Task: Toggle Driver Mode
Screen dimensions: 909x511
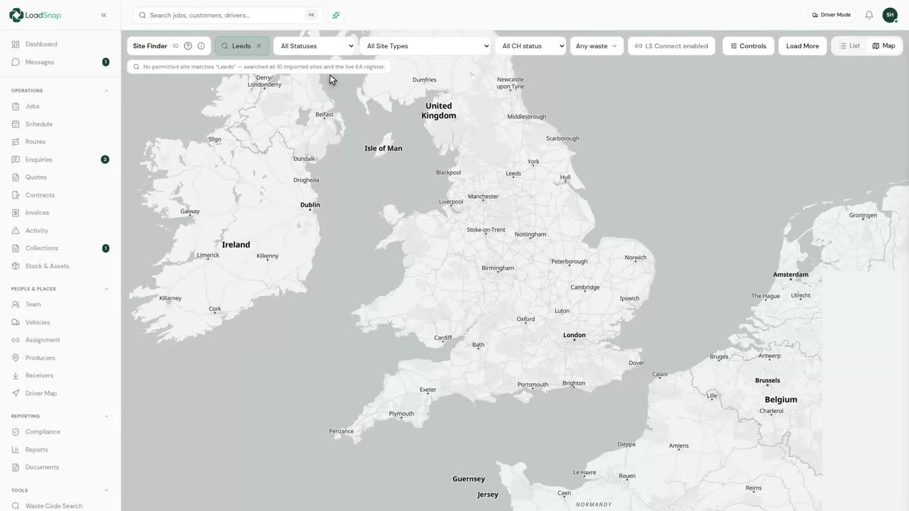Action: (832, 15)
